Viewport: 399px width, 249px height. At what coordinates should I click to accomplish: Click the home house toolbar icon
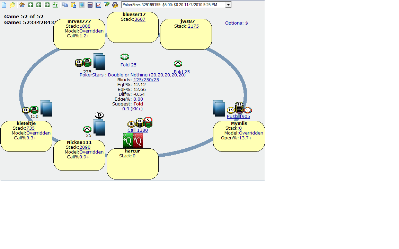tap(22, 5)
